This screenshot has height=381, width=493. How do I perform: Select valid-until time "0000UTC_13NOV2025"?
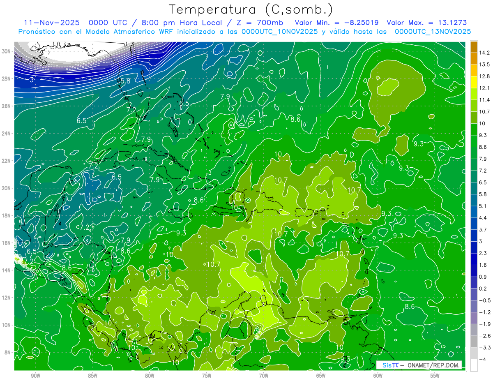tap(433, 32)
